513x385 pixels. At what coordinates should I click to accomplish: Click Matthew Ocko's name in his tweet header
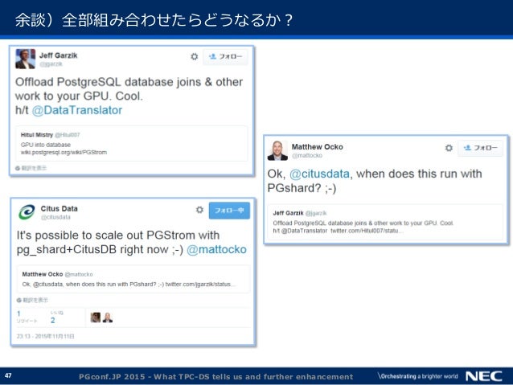point(317,147)
